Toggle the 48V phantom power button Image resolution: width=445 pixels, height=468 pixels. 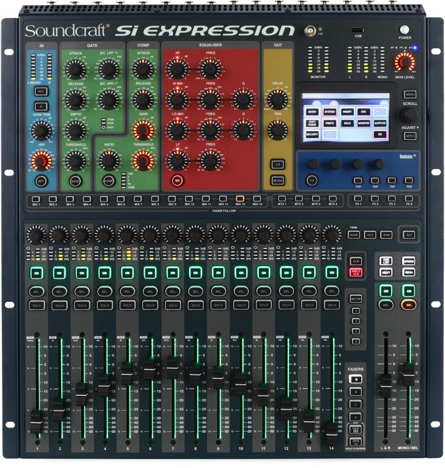[41, 91]
